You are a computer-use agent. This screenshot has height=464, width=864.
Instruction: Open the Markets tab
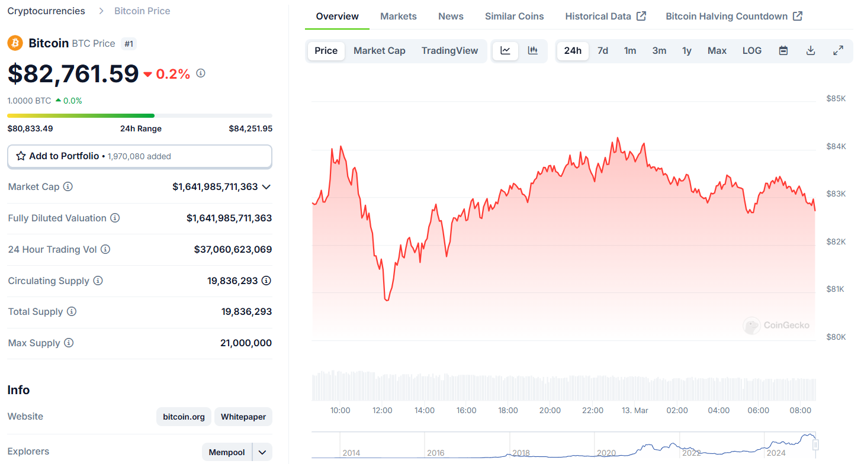coord(399,17)
